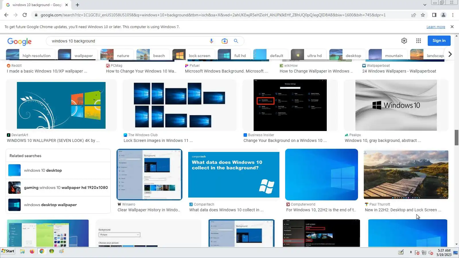
Task: Click the browser forward arrow
Action: [15, 15]
